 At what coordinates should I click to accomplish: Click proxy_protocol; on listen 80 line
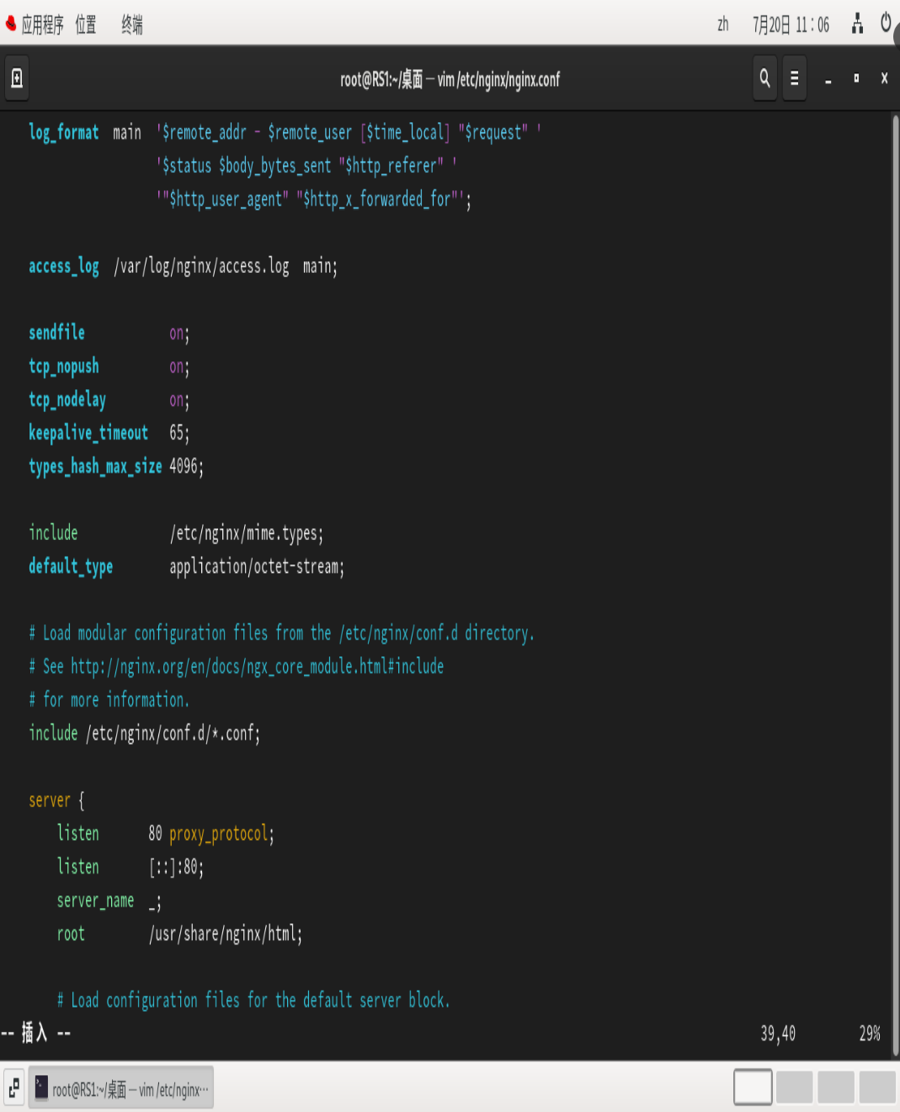tap(221, 834)
